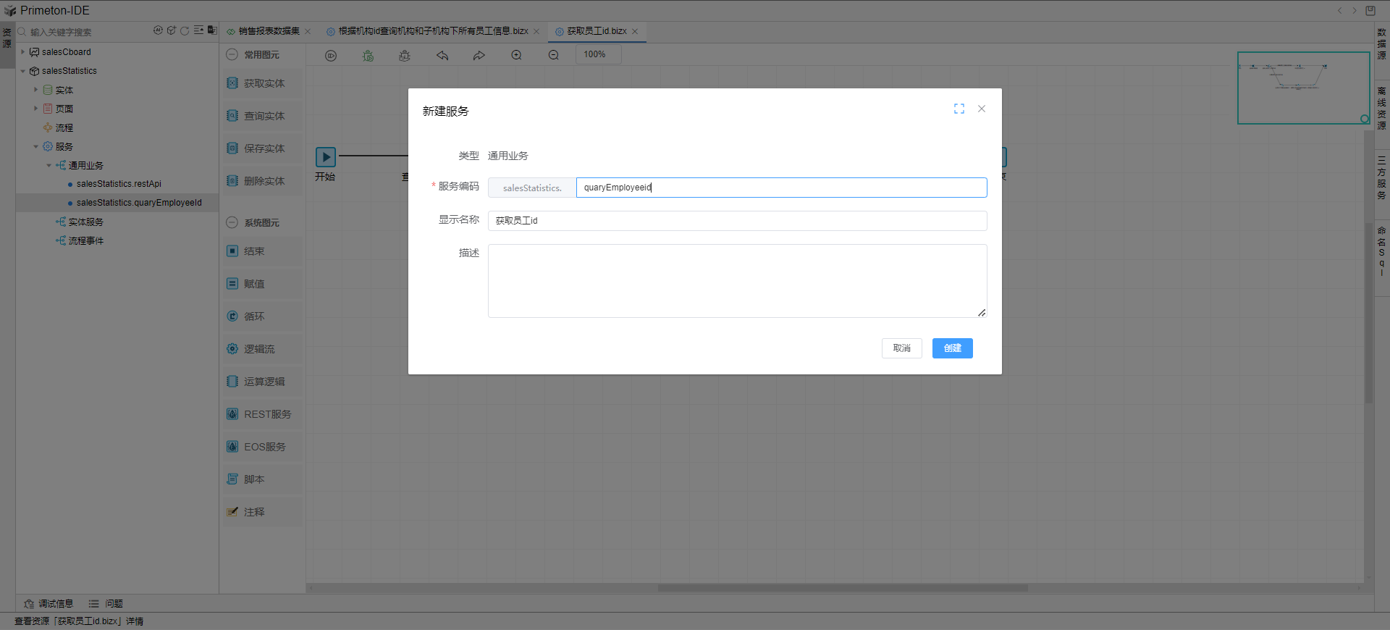Click the redo arrow in toolbar
The height and width of the screenshot is (630, 1390).
[479, 55]
